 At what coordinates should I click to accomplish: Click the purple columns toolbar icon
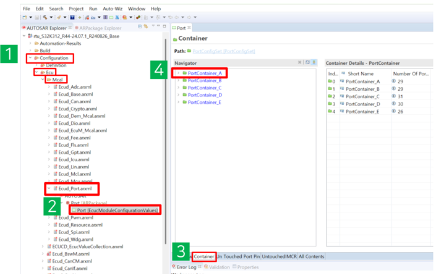(105, 17)
